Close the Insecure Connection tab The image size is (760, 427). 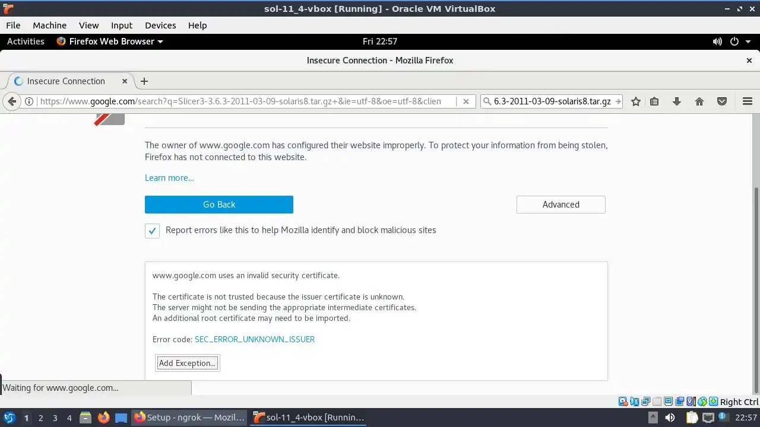(x=125, y=81)
